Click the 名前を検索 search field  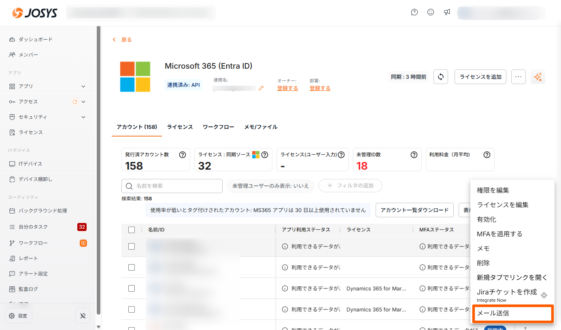pos(172,186)
